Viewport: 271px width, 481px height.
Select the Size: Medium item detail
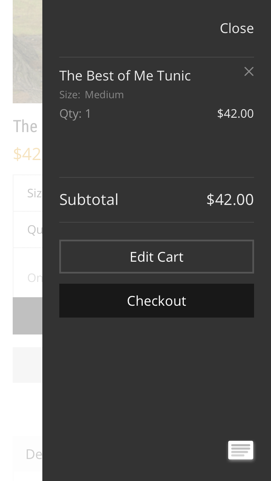(x=91, y=94)
